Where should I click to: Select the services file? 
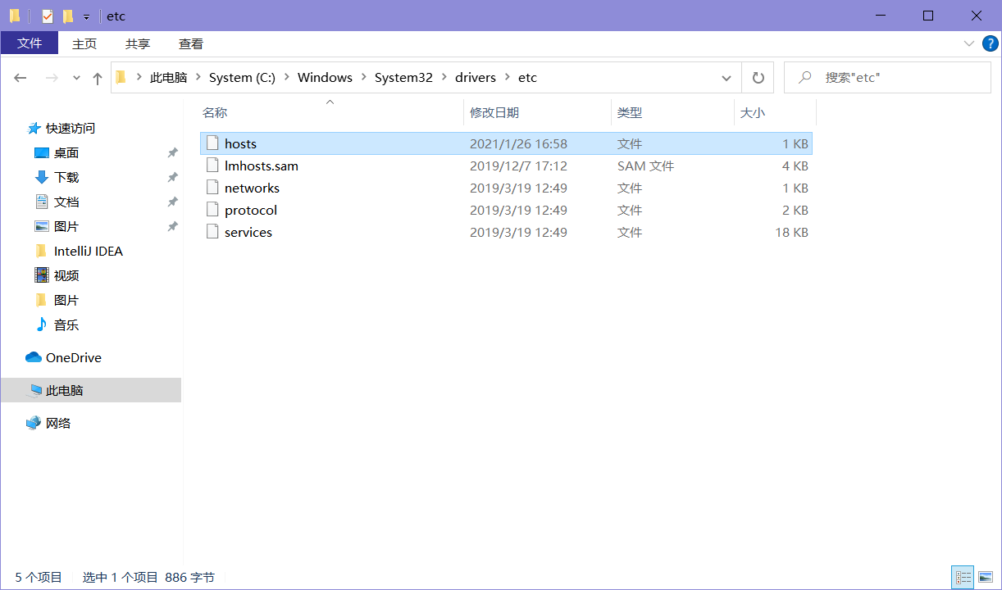point(506,232)
